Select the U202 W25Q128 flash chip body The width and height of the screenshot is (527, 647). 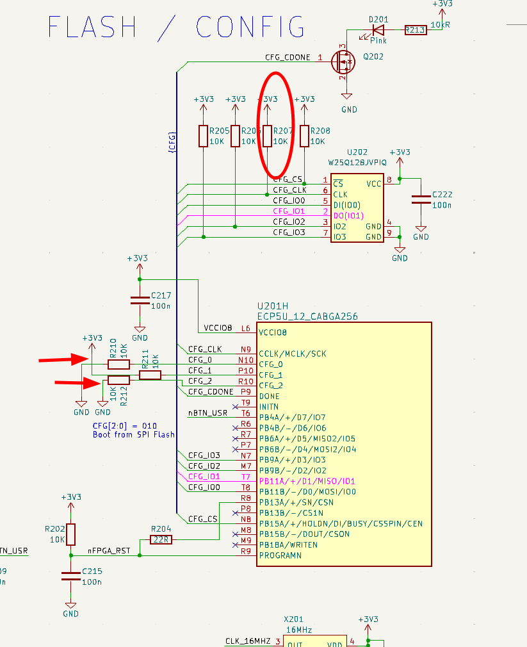point(357,208)
